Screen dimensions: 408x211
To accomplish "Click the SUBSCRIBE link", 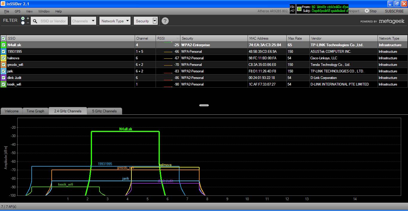I will [394, 11].
